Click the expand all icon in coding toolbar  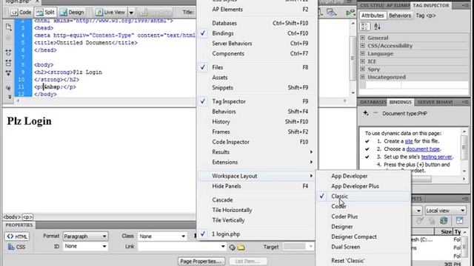pyautogui.click(x=8, y=73)
